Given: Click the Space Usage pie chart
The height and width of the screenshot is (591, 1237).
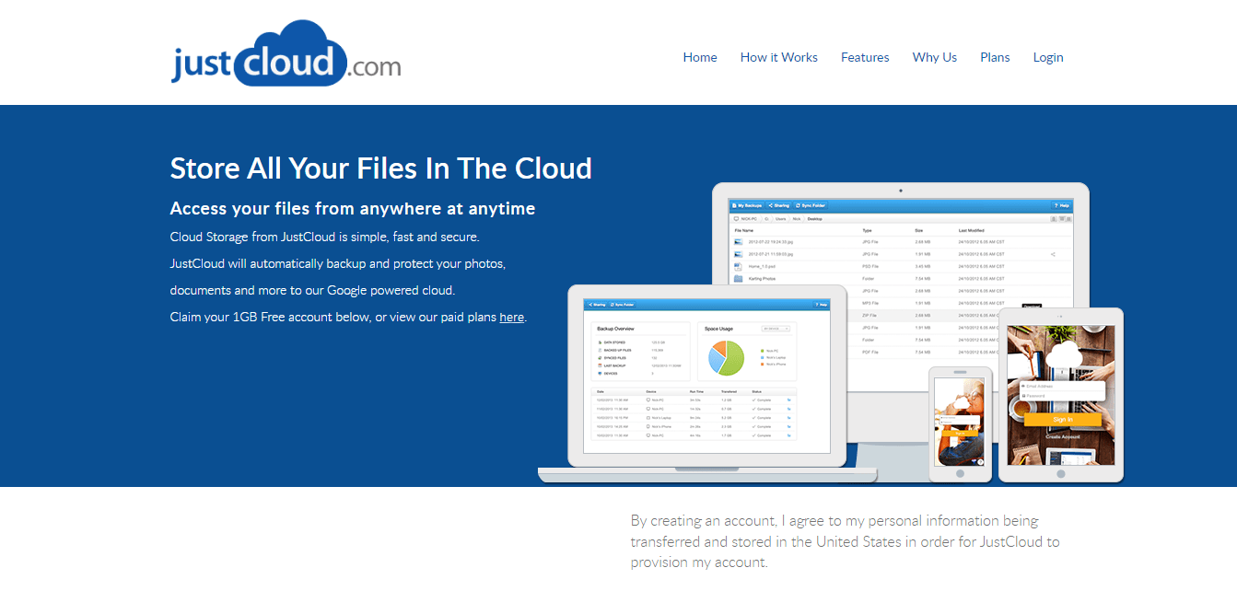Looking at the screenshot, I should [x=726, y=357].
